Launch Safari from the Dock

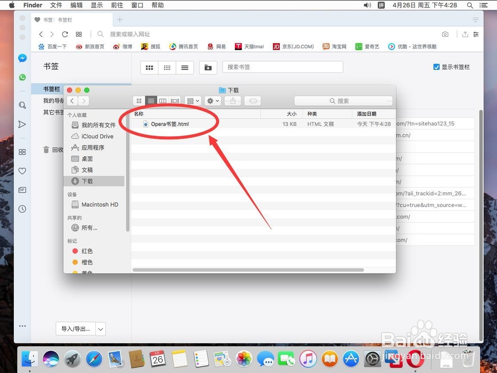pos(93,359)
